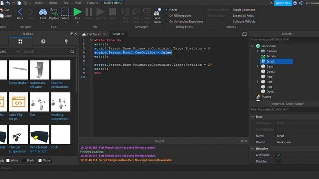
Task: Collapse the Workspace tree node
Action: [x=253, y=46]
